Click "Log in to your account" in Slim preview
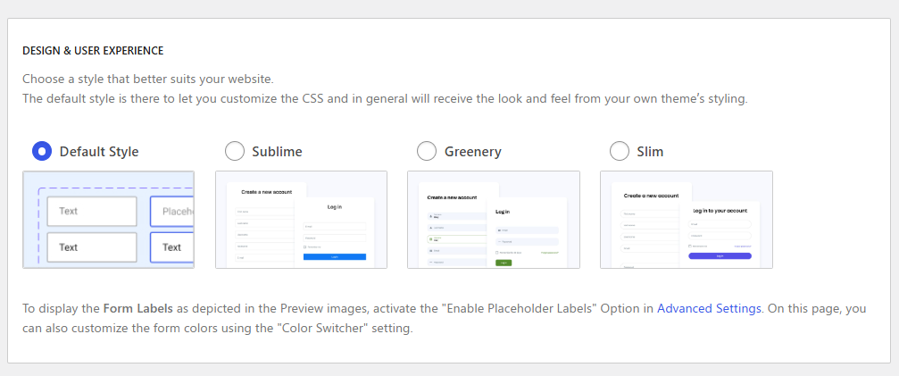The width and height of the screenshot is (899, 376). pyautogui.click(x=720, y=211)
